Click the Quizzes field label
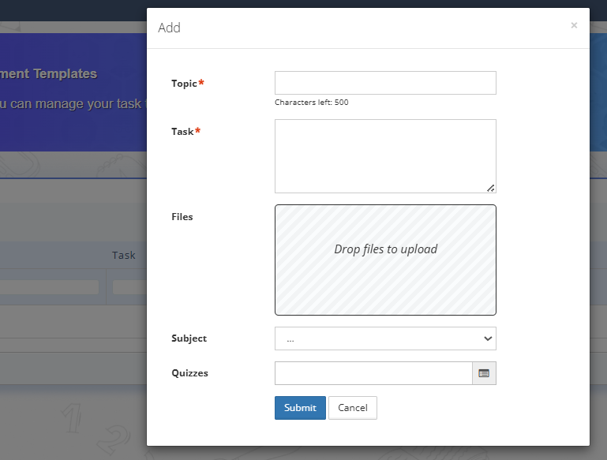 189,373
